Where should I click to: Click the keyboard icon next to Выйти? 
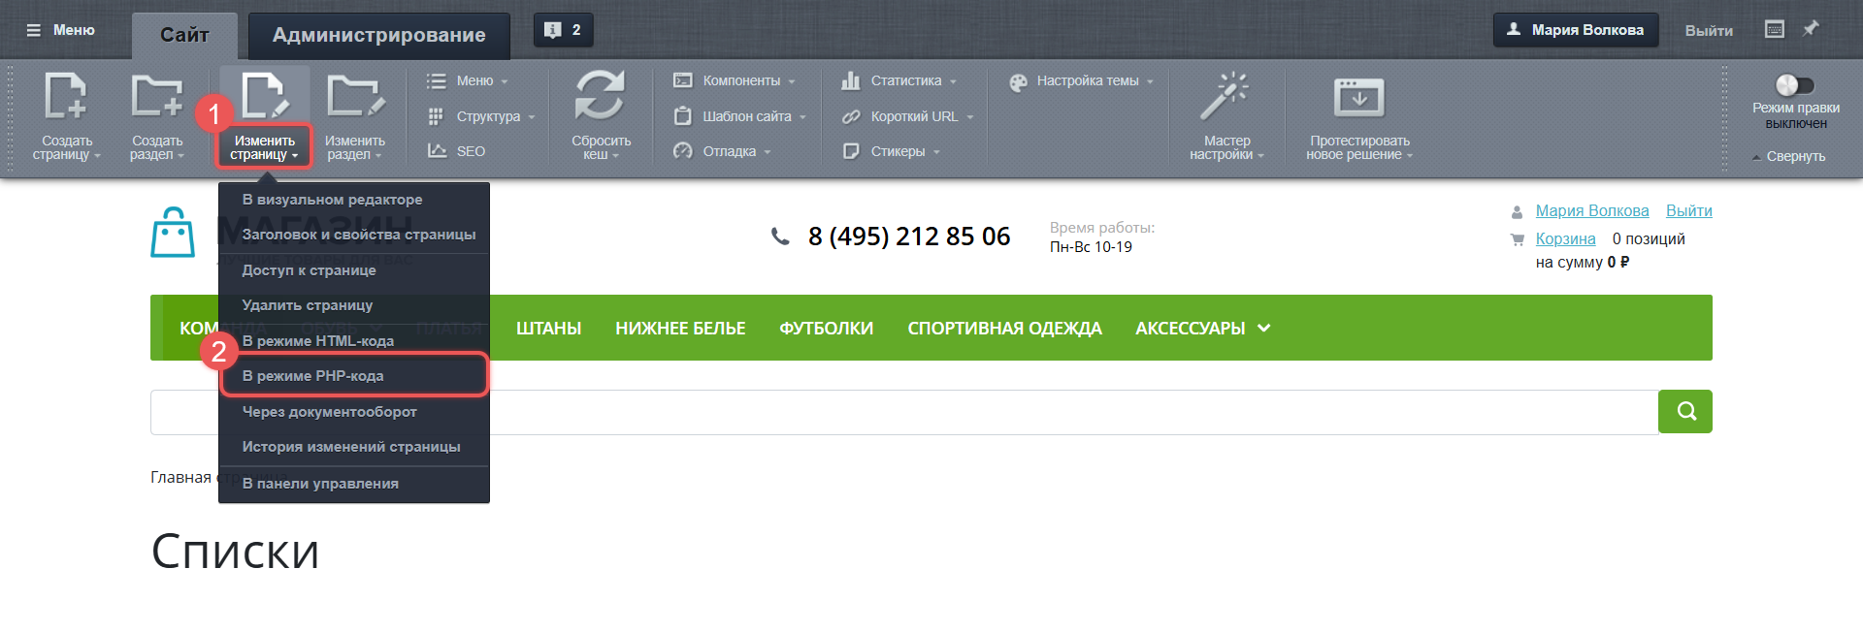(1775, 29)
